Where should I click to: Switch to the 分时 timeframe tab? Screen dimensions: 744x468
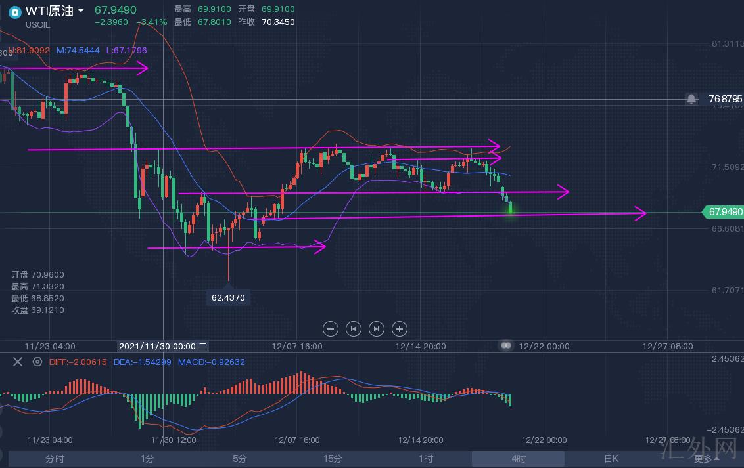[55, 459]
